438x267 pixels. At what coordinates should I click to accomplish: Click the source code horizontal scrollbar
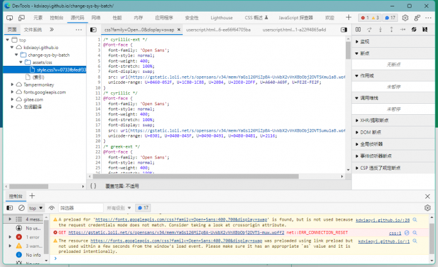tap(196, 177)
